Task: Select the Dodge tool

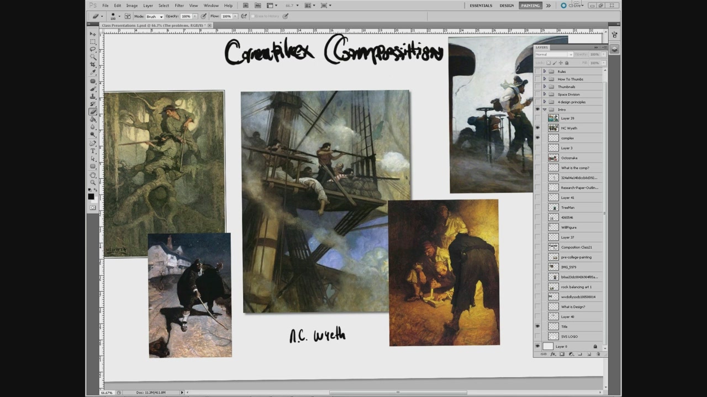Action: 93,134
